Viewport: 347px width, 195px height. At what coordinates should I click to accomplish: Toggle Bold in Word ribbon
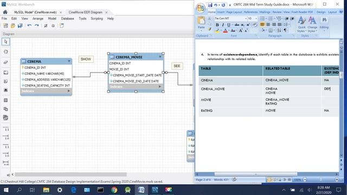coord(217,25)
